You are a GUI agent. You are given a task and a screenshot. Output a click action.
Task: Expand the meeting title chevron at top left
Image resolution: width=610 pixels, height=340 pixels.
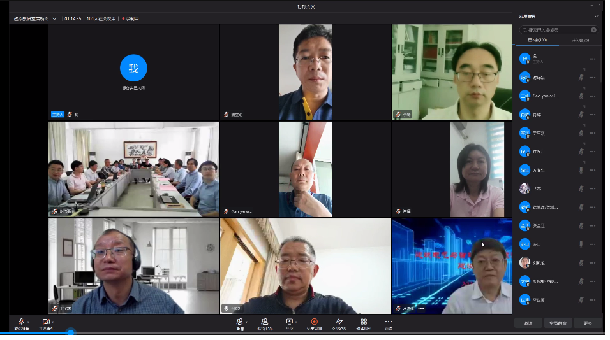[x=54, y=19]
